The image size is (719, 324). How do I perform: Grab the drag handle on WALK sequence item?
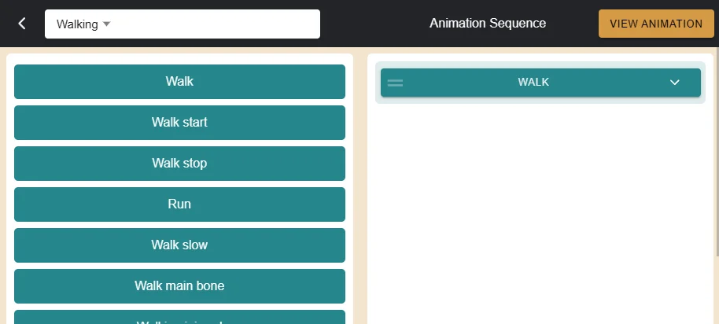tap(395, 83)
